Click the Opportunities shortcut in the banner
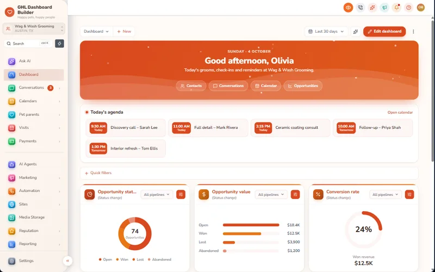Viewport: 435px width, 272px height. point(303,86)
